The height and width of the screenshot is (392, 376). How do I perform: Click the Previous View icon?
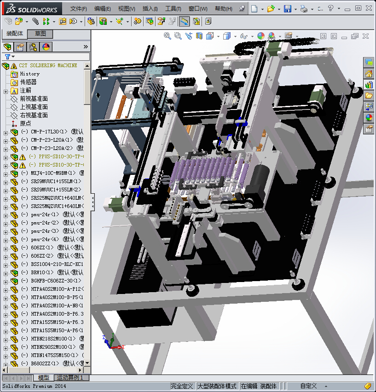click(189, 36)
